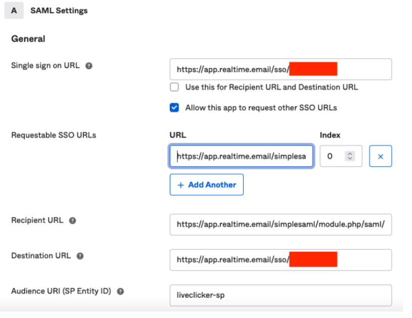Focus the Single sign on URL text field

tap(281, 69)
